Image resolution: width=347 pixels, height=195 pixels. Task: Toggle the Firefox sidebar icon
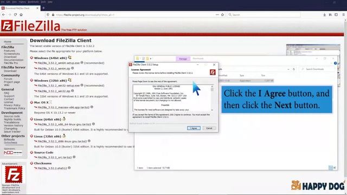point(336,15)
